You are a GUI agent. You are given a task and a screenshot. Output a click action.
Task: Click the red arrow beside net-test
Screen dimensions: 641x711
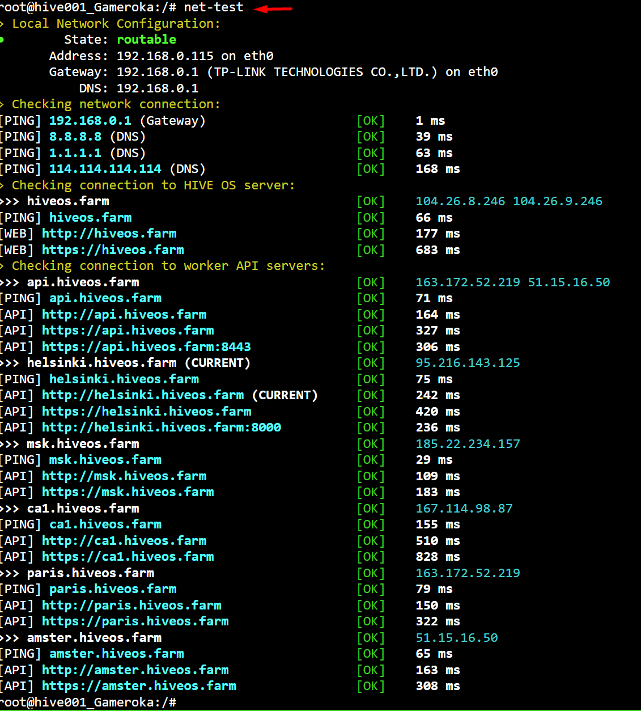coord(273,9)
